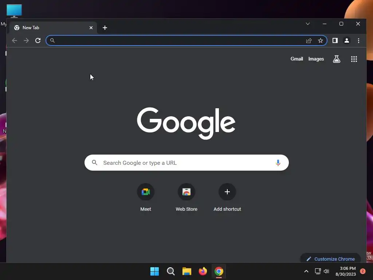Image resolution: width=373 pixels, height=280 pixels.
Task: Open clock showing 3:06 PM
Action: point(346,271)
